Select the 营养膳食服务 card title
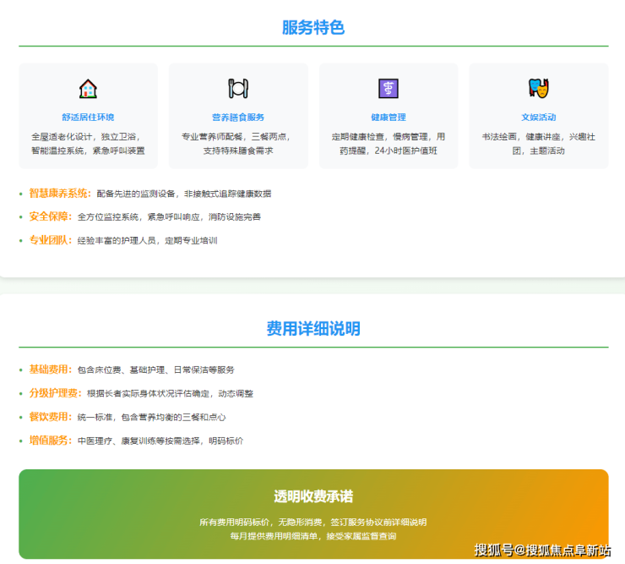625x564 pixels. [x=238, y=118]
